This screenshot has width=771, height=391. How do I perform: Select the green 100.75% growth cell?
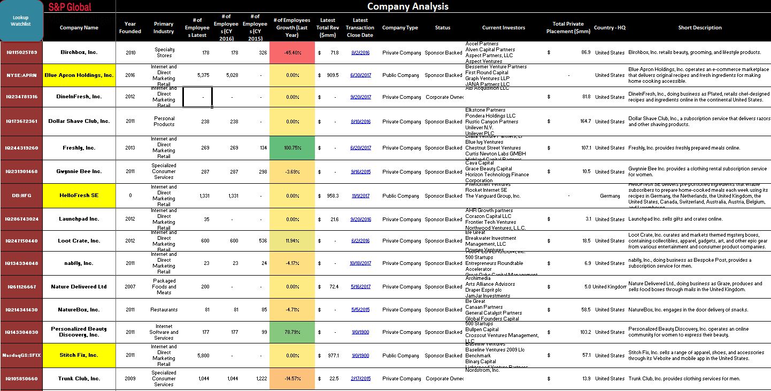292,148
